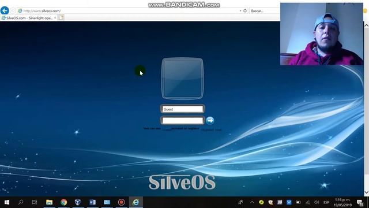Screen dimensions: 369x208
Task: Click the Guest username field
Action: tap(183, 109)
